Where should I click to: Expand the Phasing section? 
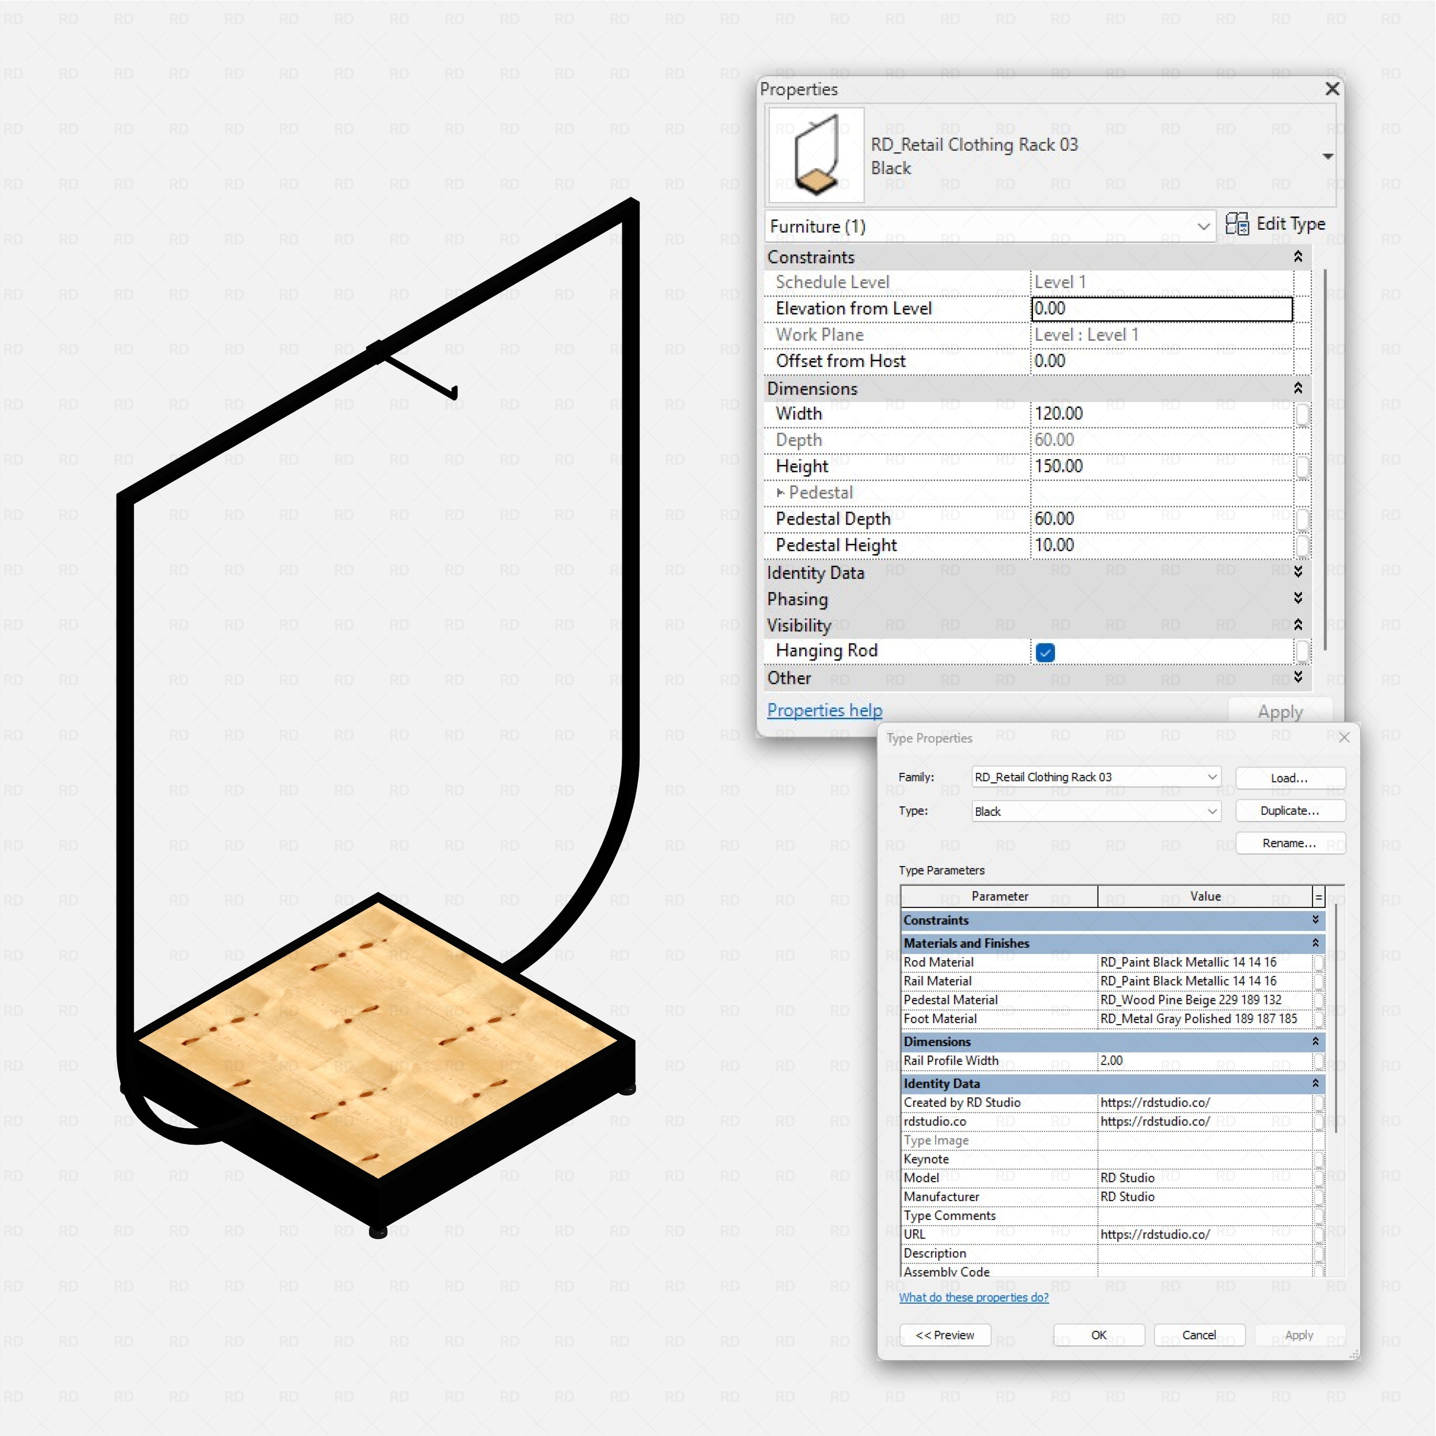(1298, 598)
